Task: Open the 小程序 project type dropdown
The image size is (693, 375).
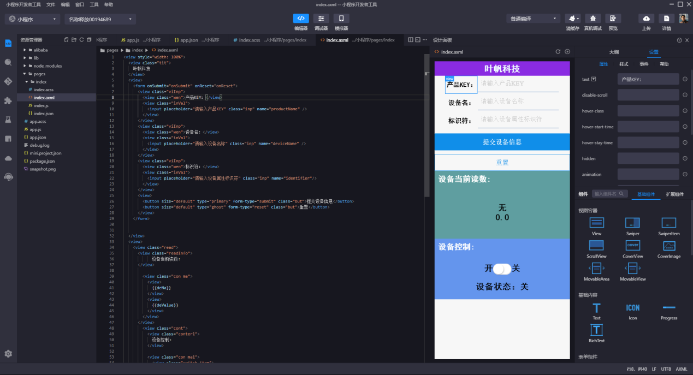Action: click(x=32, y=19)
